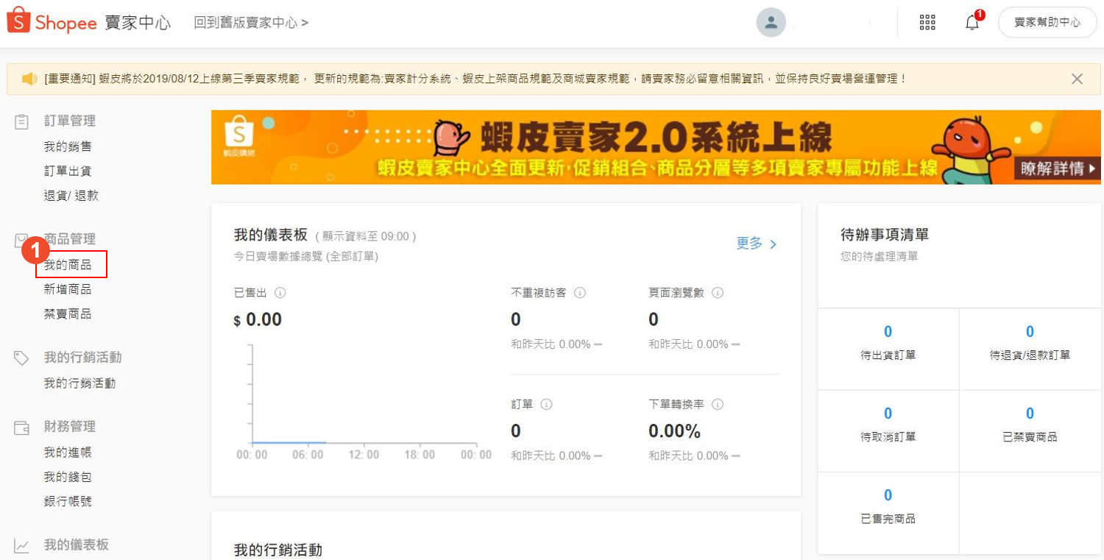The image size is (1104, 560).
Task: Dismiss the announcement bar with the X
Action: click(1077, 78)
